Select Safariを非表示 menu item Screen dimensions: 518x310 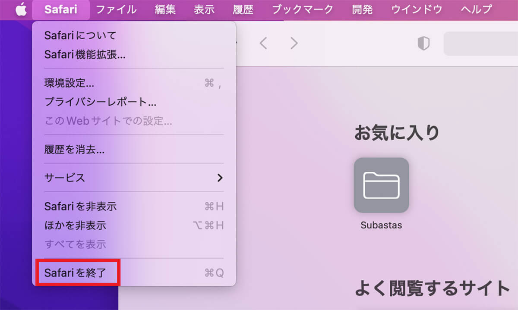pyautogui.click(x=134, y=207)
